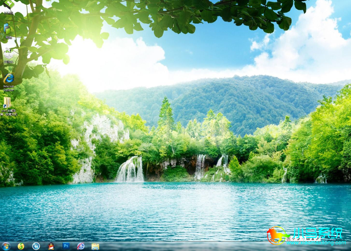Open the Network (网络) desktop icon
The width and height of the screenshot is (351, 251).
point(8,31)
